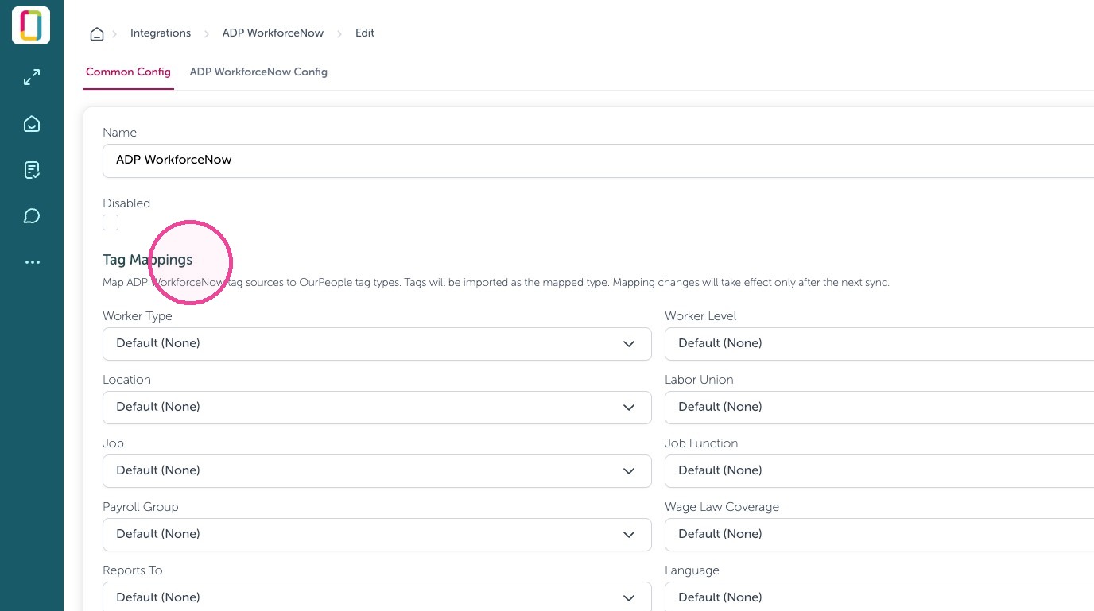Open the forms checklist icon in sidebar
1094x611 pixels.
click(32, 170)
